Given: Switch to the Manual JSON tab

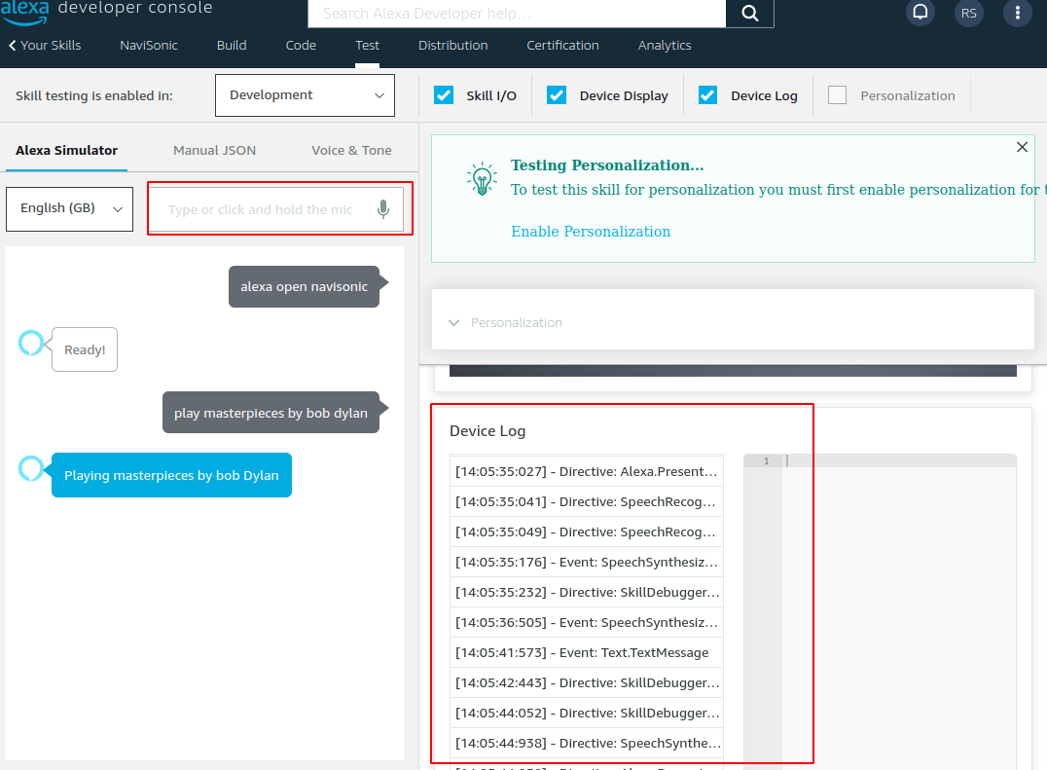Looking at the screenshot, I should point(214,150).
